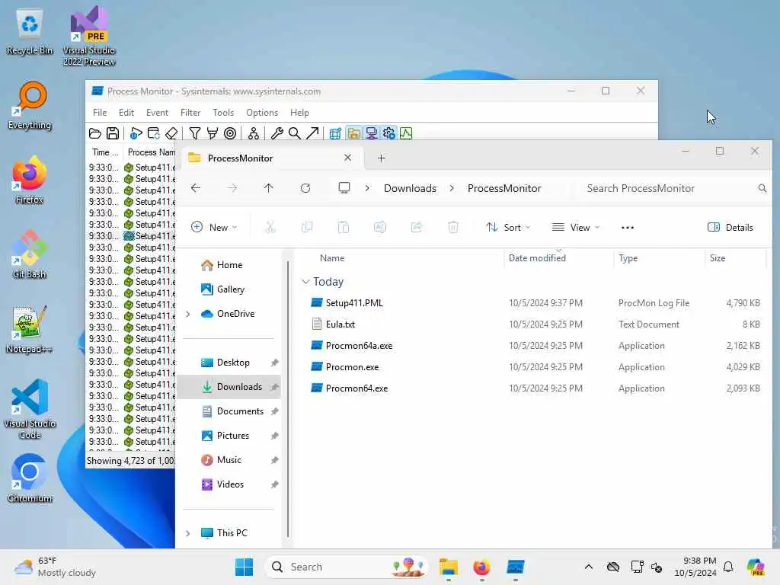Image resolution: width=780 pixels, height=585 pixels.
Task: Click the Open file icon in Process Monitor
Action: click(94, 133)
